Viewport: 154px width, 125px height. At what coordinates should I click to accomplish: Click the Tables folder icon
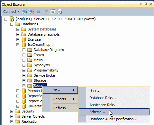[30, 55]
